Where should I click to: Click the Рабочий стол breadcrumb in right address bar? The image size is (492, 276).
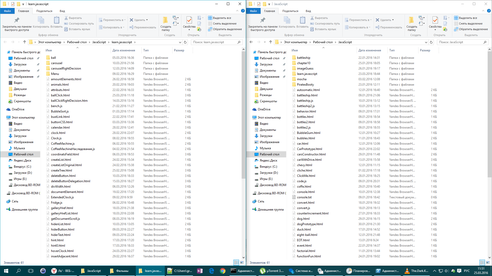tap(323, 42)
